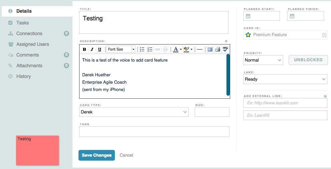This screenshot has height=169, width=331.
Task: Expand the Priority dropdown showing Normal
Action: [x=263, y=60]
